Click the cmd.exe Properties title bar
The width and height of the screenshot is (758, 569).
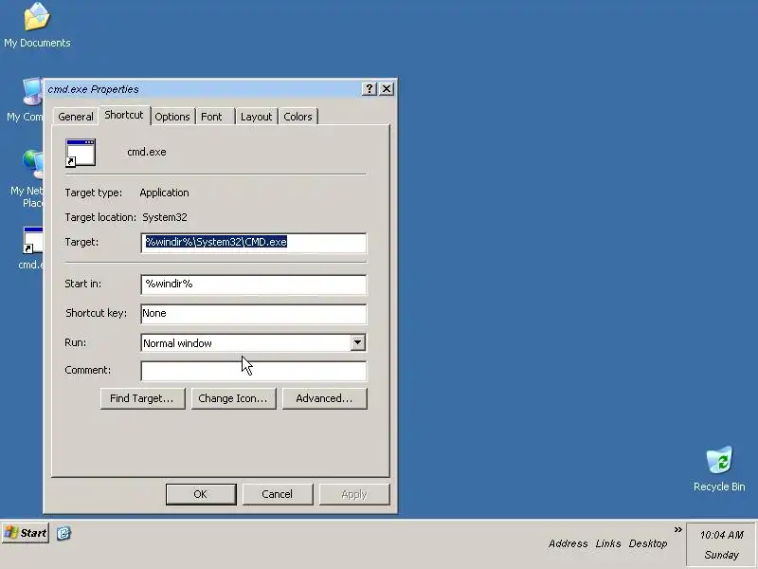pos(203,89)
